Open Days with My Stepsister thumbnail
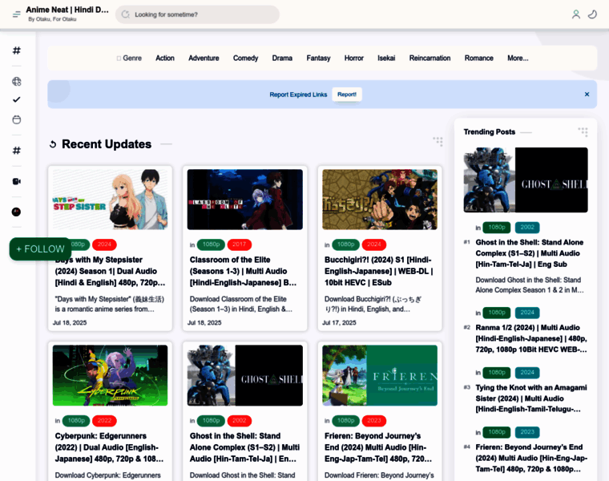Image resolution: width=609 pixels, height=481 pixels. [x=110, y=200]
